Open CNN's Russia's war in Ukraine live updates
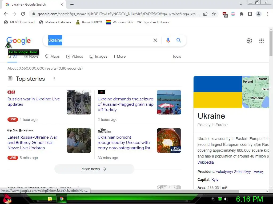This screenshot has height=204, width=273. point(34,102)
